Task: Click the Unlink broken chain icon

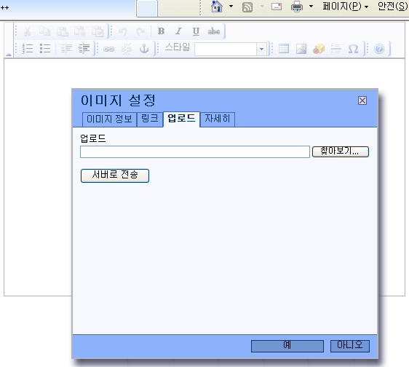Action: [x=127, y=49]
